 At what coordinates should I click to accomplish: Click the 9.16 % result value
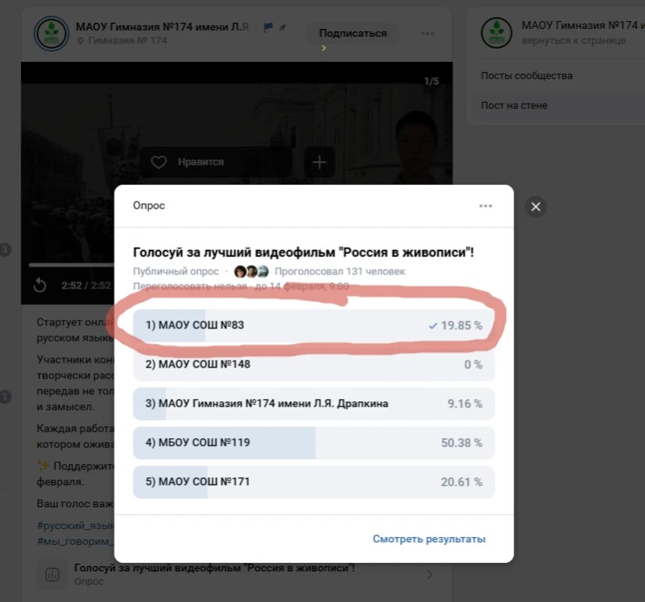(x=465, y=404)
